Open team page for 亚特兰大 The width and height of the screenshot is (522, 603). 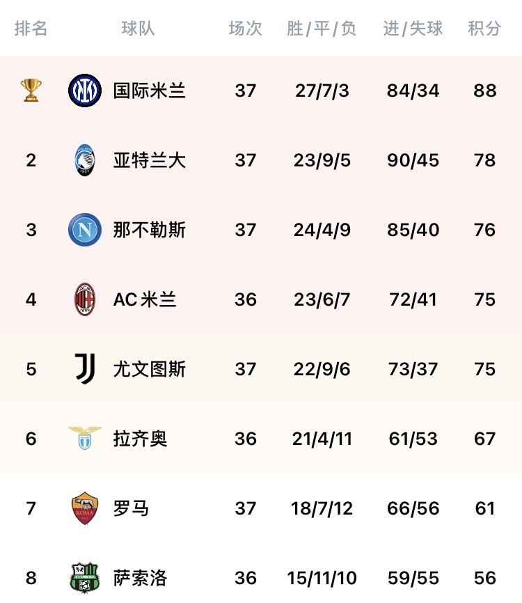[x=150, y=160]
